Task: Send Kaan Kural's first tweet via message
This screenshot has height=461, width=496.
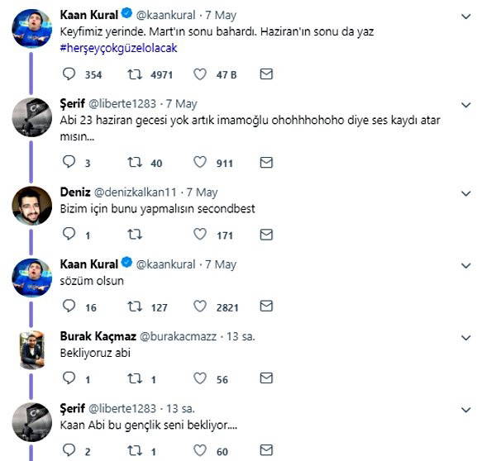Action: (x=266, y=74)
